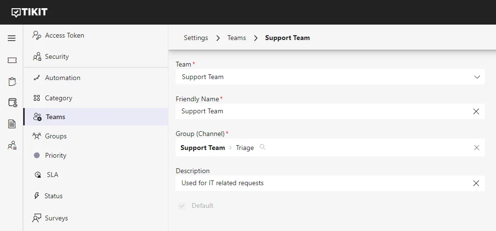Click bold Support Team in Group field
The width and height of the screenshot is (496, 231).
[x=202, y=148]
